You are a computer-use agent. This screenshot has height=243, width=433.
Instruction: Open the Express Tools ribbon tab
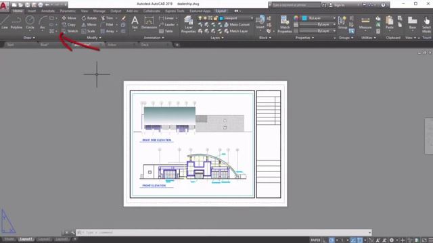click(175, 11)
